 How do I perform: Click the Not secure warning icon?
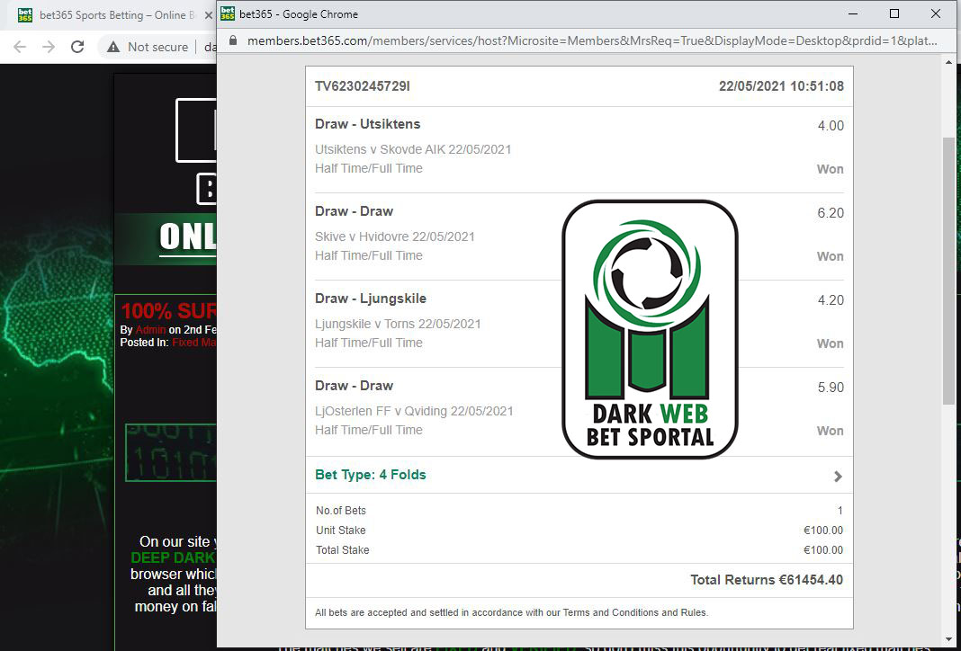(x=113, y=47)
